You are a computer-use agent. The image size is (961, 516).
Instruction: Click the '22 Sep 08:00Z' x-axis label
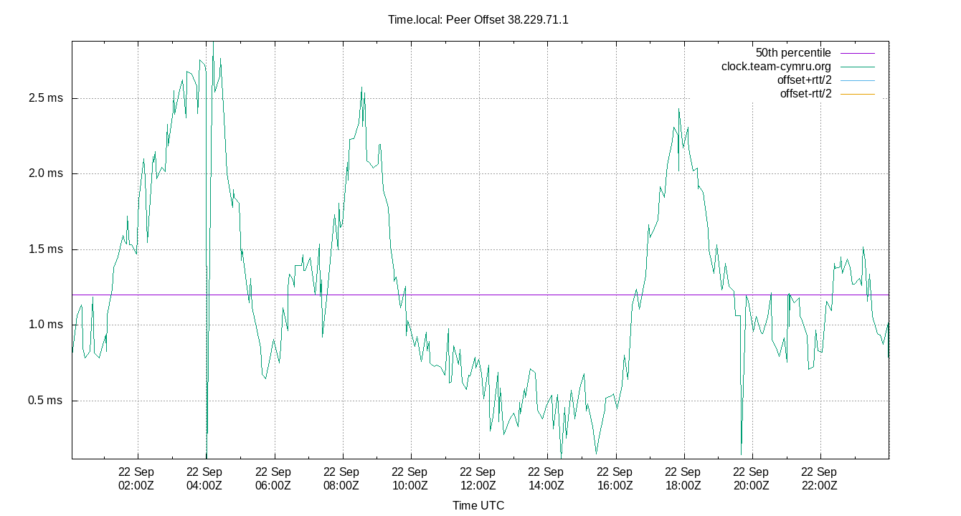(x=341, y=479)
